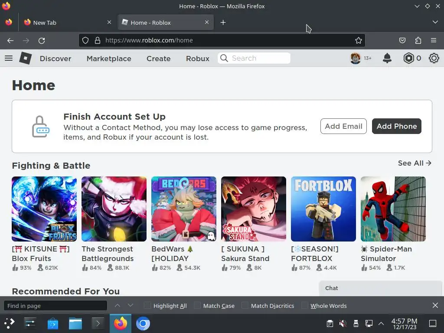The height and width of the screenshot is (333, 444).
Task: Open the Firefox application menu
Action: pos(434,40)
